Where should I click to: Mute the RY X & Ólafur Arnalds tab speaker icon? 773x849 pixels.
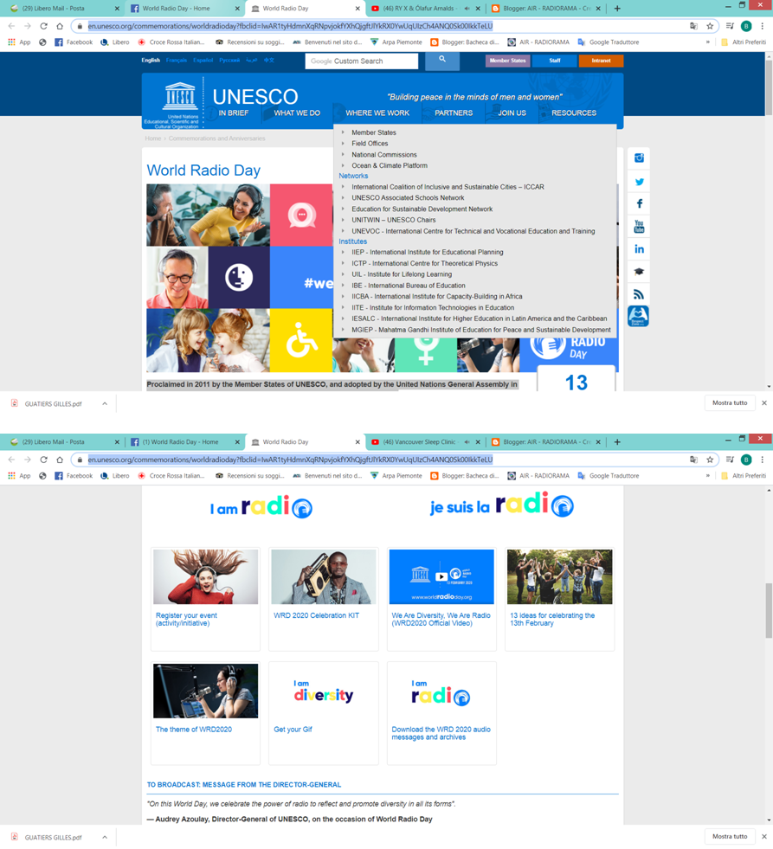[x=467, y=9]
